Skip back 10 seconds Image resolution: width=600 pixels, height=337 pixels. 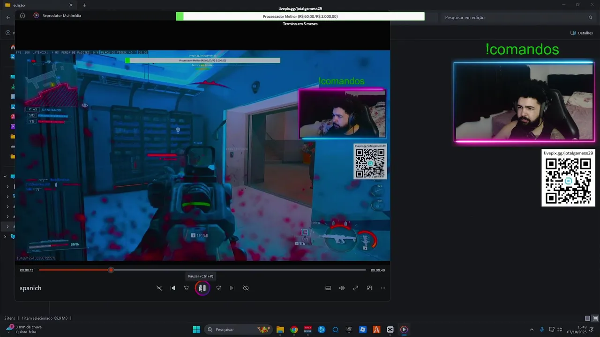187,288
